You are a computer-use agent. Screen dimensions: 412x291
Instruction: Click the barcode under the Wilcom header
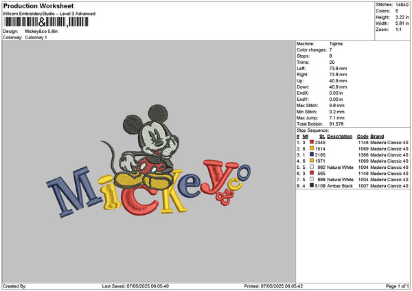(x=46, y=22)
